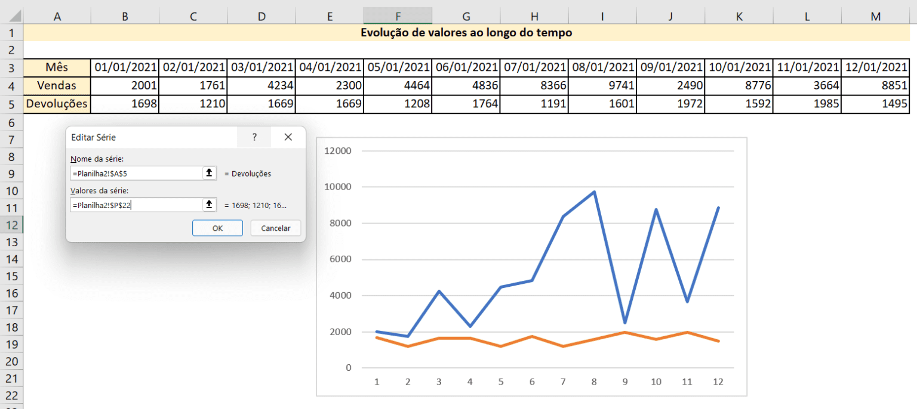Click the title cell Evolução de valores
The width and height of the screenshot is (917, 409).
click(466, 33)
